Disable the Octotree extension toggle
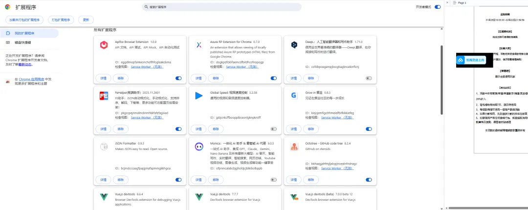528x210 pixels. pyautogui.click(x=369, y=180)
